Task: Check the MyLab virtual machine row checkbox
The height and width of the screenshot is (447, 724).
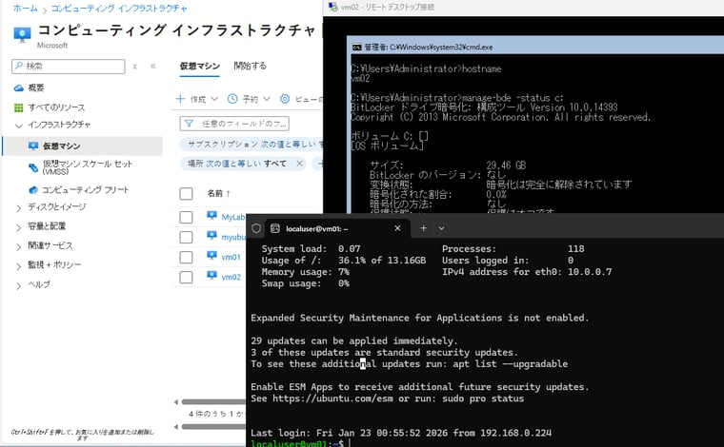Action: tap(186, 217)
